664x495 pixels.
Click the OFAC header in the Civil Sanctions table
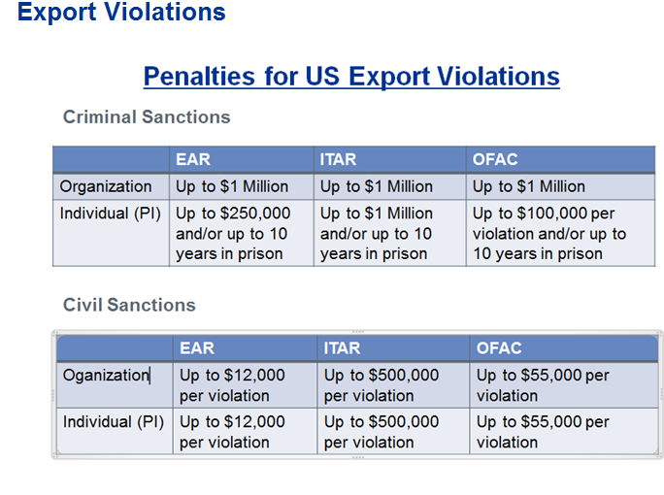[499, 347]
